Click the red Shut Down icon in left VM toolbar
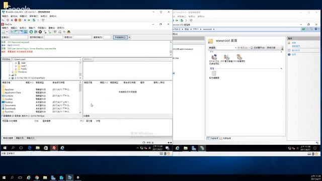This screenshot has height=181, width=322. tap(16, 20)
